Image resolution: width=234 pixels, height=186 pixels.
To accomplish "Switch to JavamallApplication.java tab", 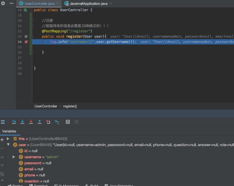I will (89, 4).
